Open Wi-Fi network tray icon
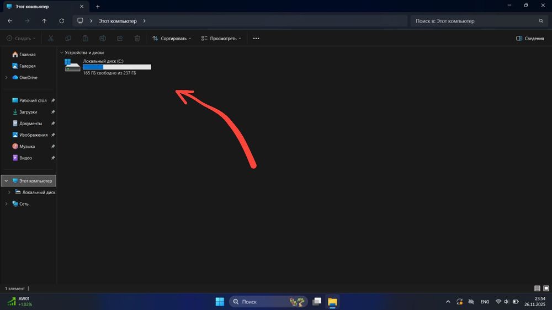The height and width of the screenshot is (310, 552). 498,302
